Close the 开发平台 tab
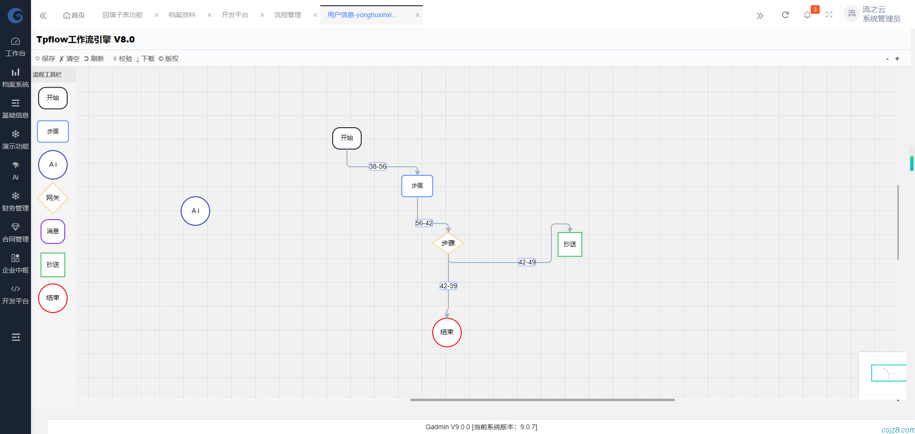Image resolution: width=915 pixels, height=434 pixels. click(262, 15)
